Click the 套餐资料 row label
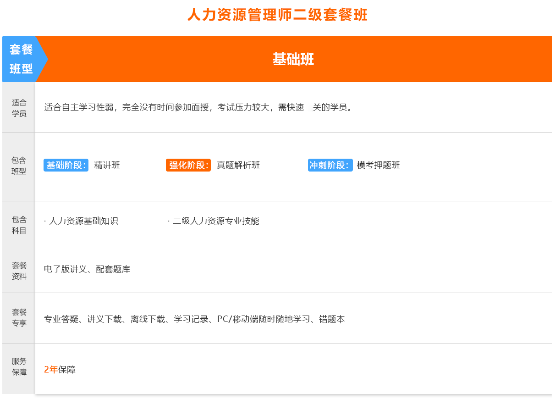555x399 pixels. click(x=19, y=271)
